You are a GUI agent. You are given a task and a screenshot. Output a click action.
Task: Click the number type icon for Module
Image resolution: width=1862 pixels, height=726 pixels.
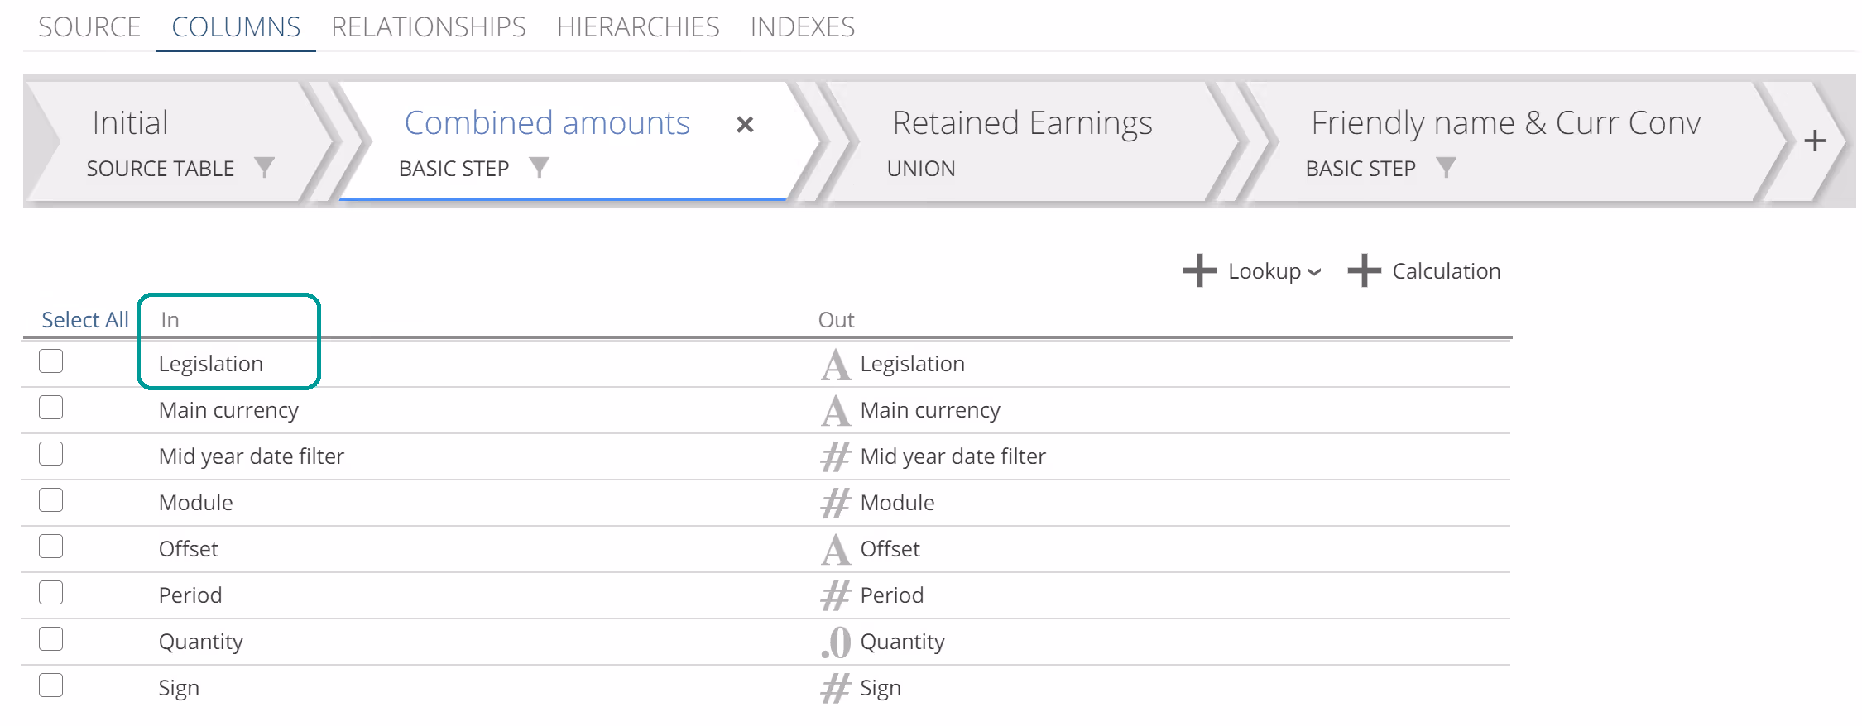tap(836, 503)
